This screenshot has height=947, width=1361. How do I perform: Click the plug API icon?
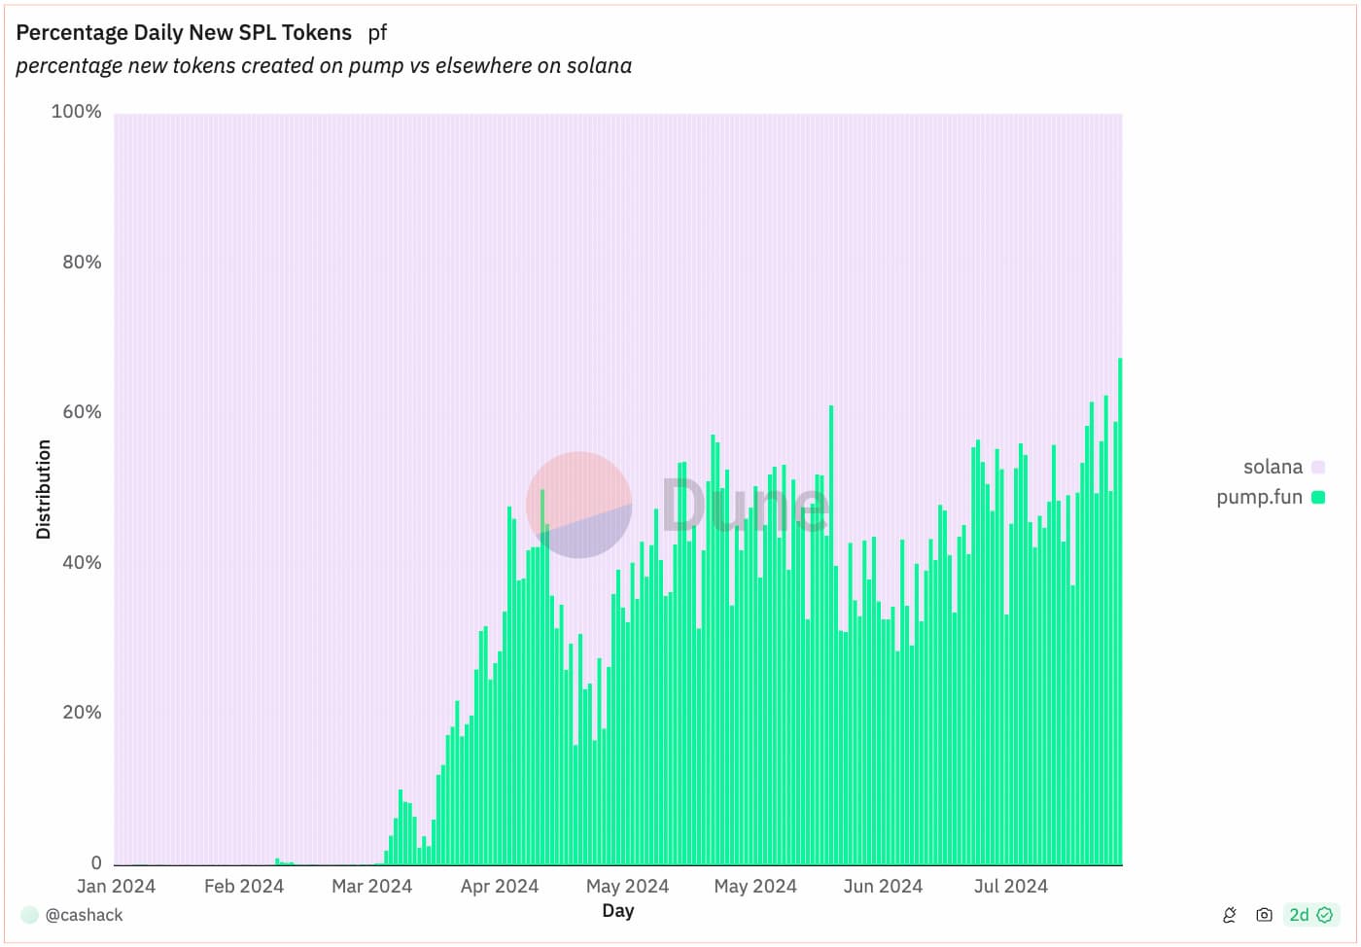(1230, 915)
